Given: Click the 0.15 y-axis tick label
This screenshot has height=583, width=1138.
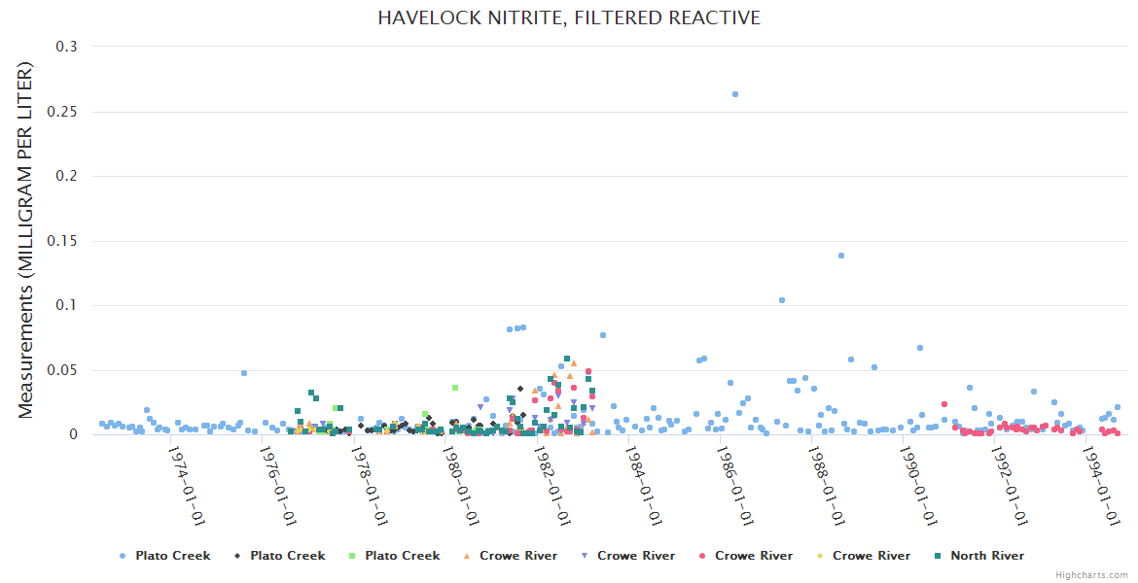Looking at the screenshot, I should point(62,241).
